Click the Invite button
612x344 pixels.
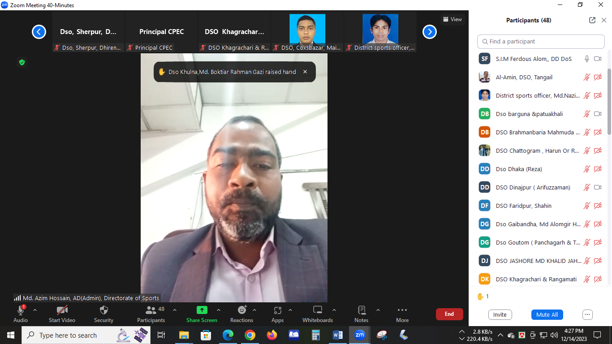point(500,314)
